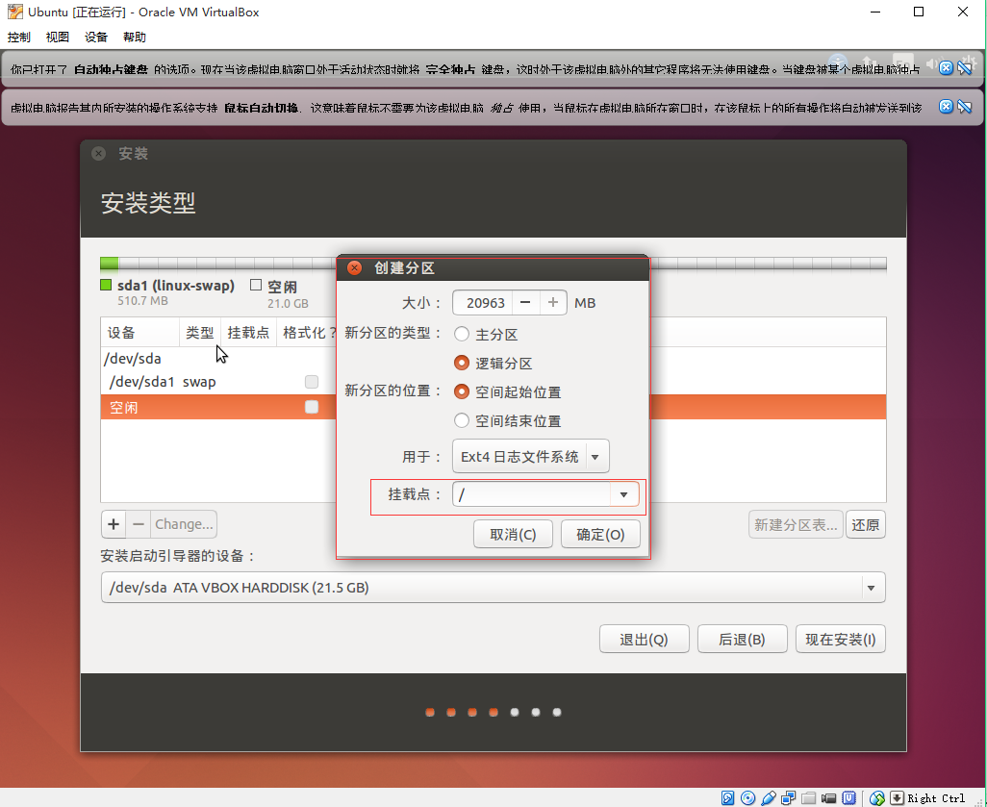Click the mouse integration status icon
Viewport: 987px width, 807px height.
pyautogui.click(x=876, y=798)
